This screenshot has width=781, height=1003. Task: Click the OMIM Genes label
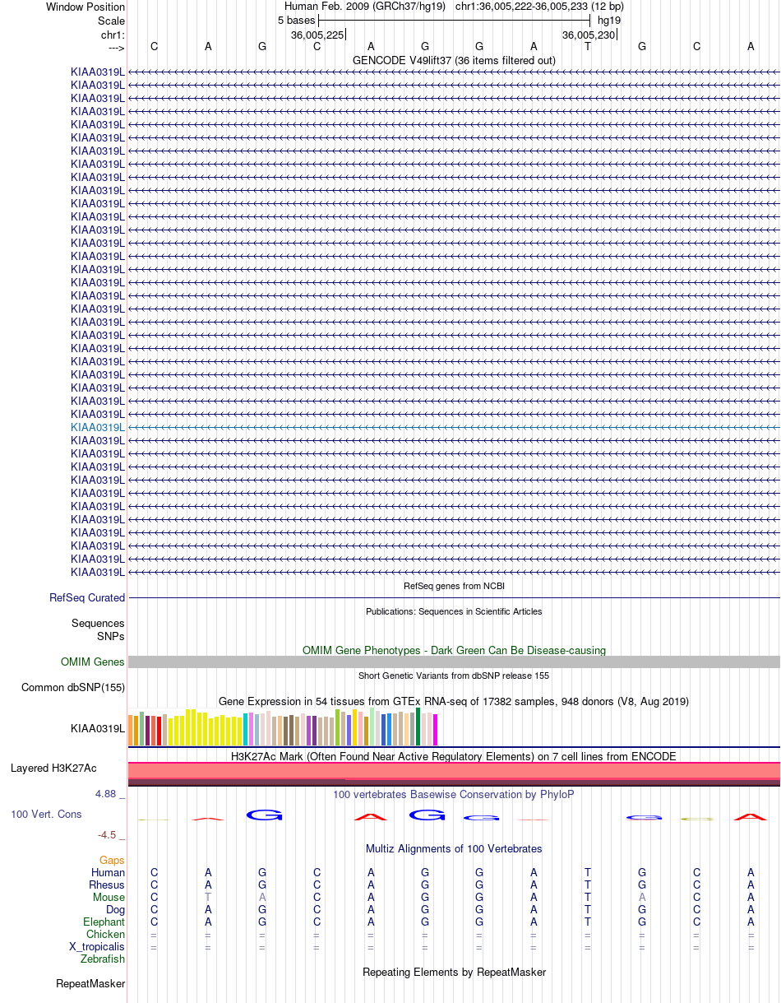[x=93, y=662]
